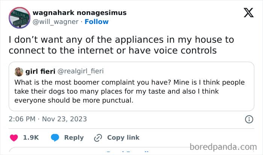Open the quoted boomer complaint tweet text
This screenshot has width=263, height=155.
129,91
